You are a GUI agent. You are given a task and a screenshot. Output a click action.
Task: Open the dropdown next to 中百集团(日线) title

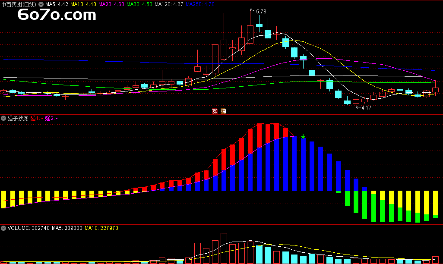[41, 4]
